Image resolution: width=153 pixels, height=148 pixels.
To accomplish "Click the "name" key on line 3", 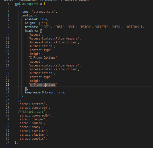I will click(x=25, y=12).
